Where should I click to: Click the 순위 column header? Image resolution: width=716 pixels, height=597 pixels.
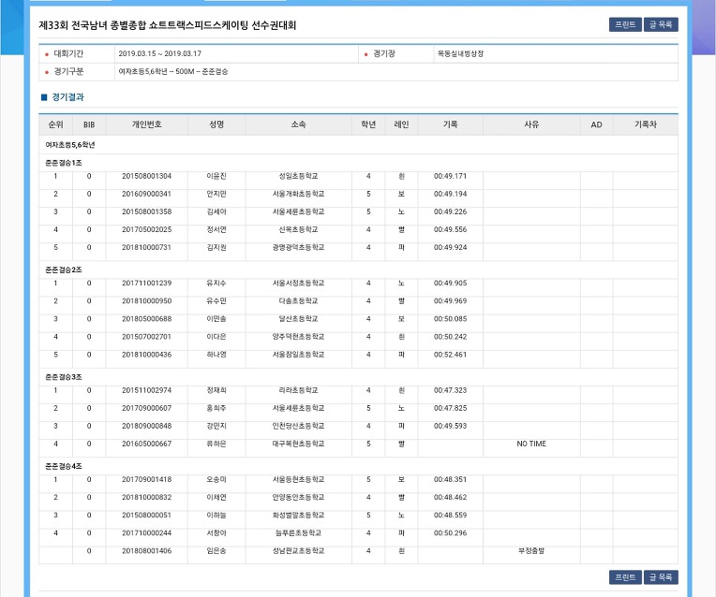point(55,124)
